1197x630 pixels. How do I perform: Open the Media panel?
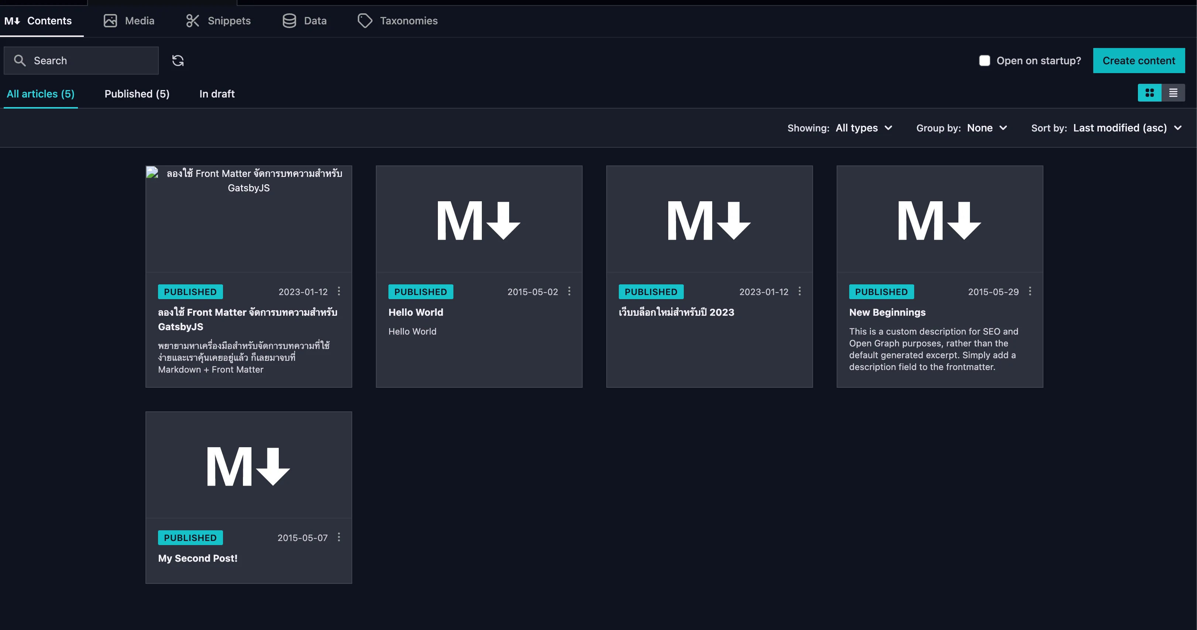coord(129,20)
